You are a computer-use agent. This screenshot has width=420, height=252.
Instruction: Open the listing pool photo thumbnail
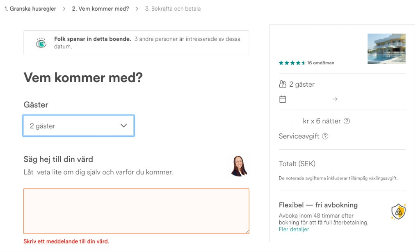pyautogui.click(x=386, y=49)
